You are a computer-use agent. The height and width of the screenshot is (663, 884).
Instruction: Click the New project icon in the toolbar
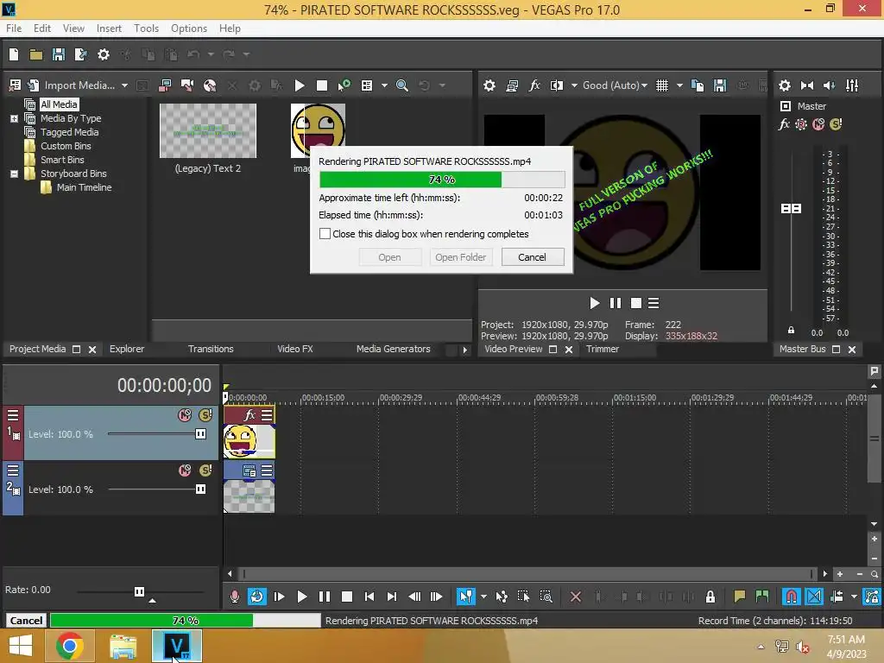[x=14, y=54]
